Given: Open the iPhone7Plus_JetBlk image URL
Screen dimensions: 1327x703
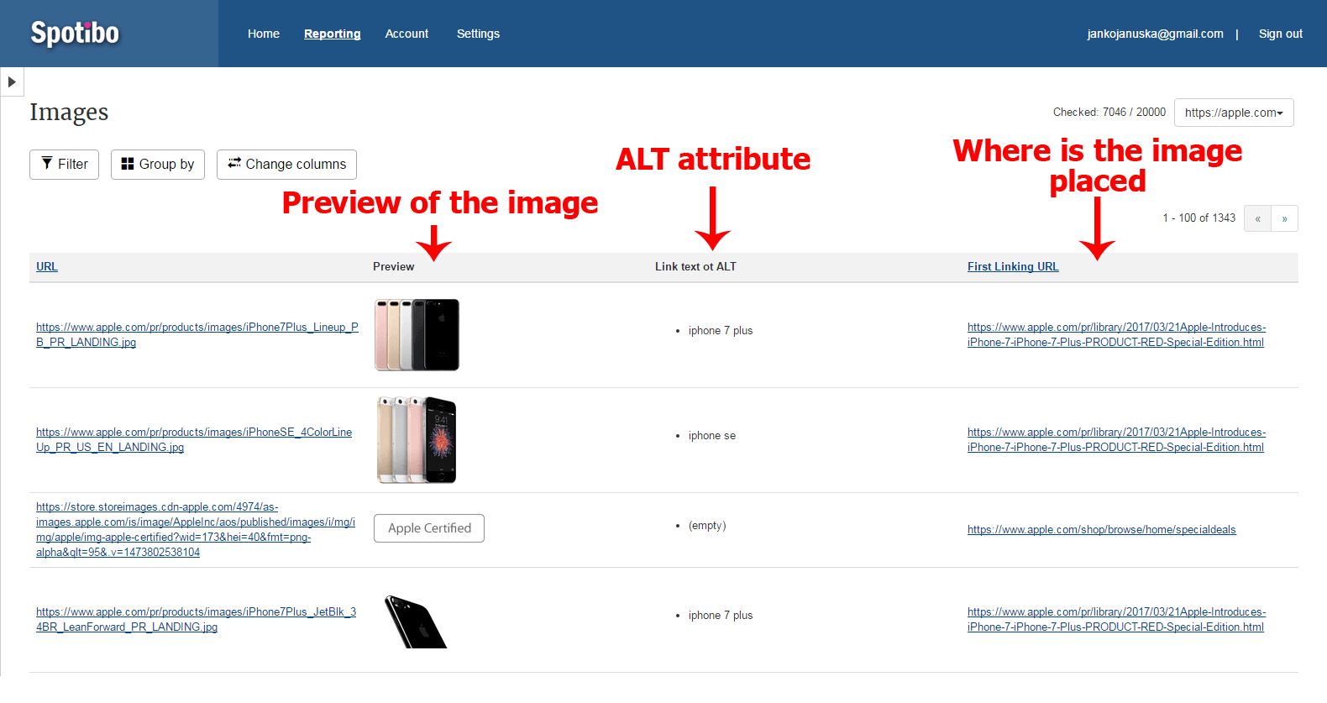Looking at the screenshot, I should click(196, 619).
